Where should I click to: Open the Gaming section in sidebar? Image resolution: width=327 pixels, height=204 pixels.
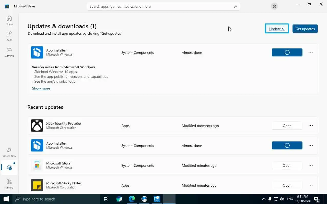9,52
